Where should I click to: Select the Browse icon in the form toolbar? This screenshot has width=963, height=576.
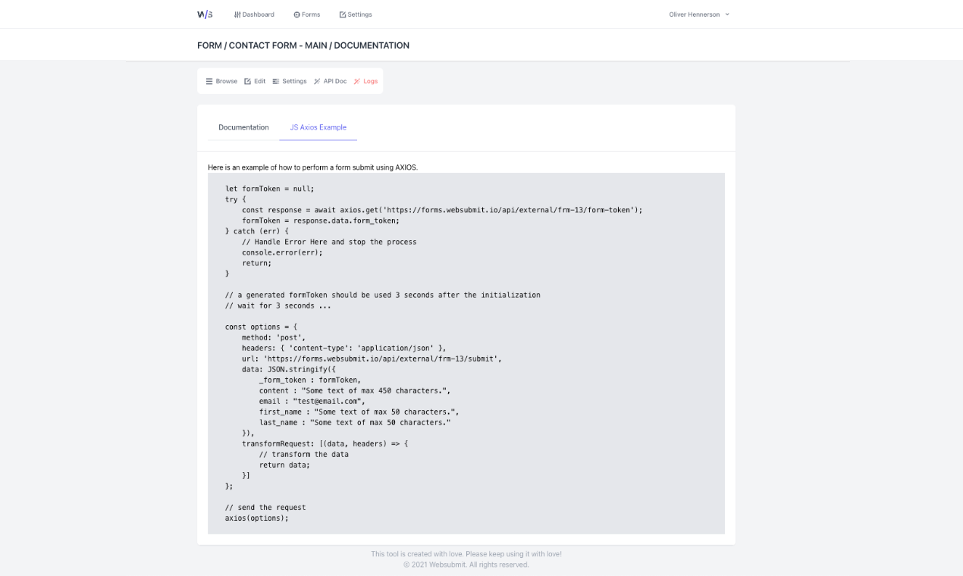[210, 81]
